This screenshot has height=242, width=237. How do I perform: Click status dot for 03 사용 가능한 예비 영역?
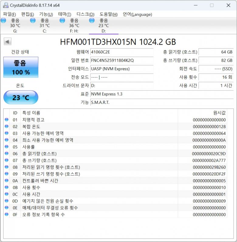click(x=6, y=133)
